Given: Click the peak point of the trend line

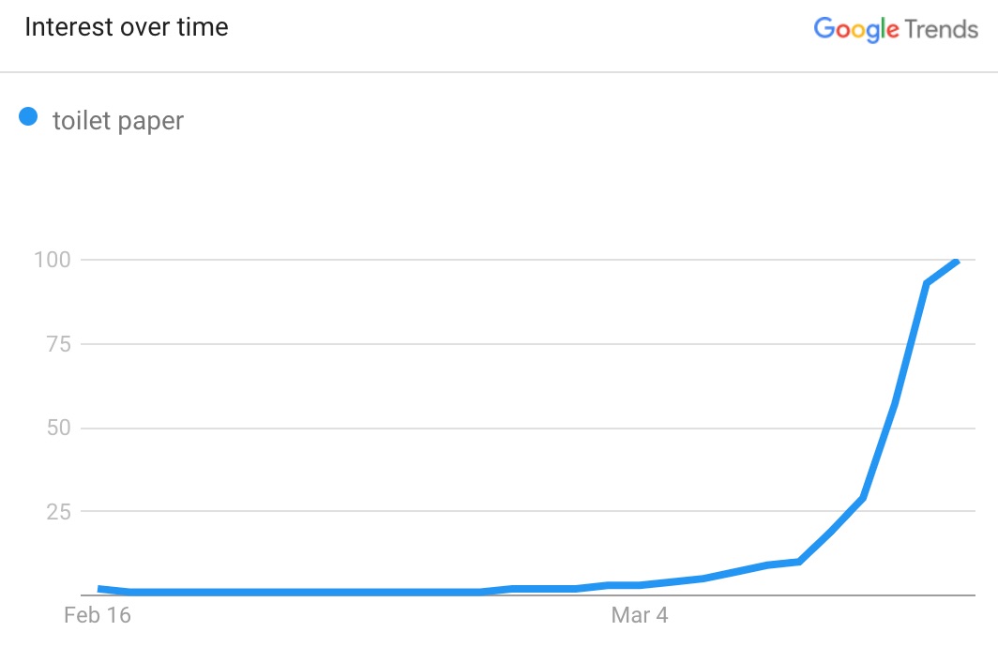Looking at the screenshot, I should click(956, 262).
